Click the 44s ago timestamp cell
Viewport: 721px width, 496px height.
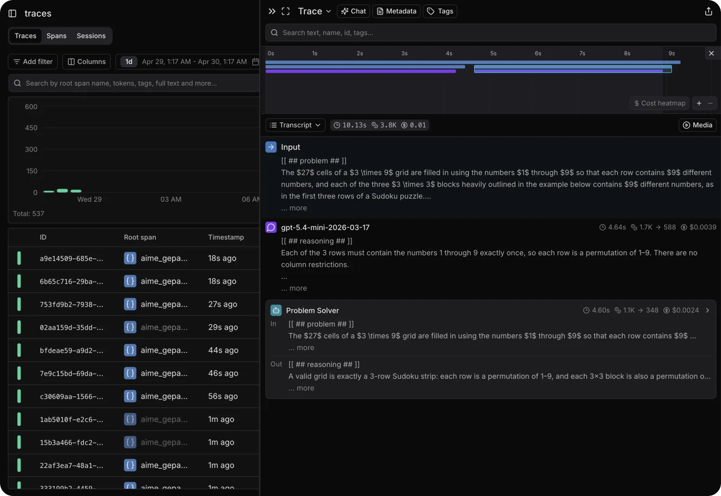223,350
